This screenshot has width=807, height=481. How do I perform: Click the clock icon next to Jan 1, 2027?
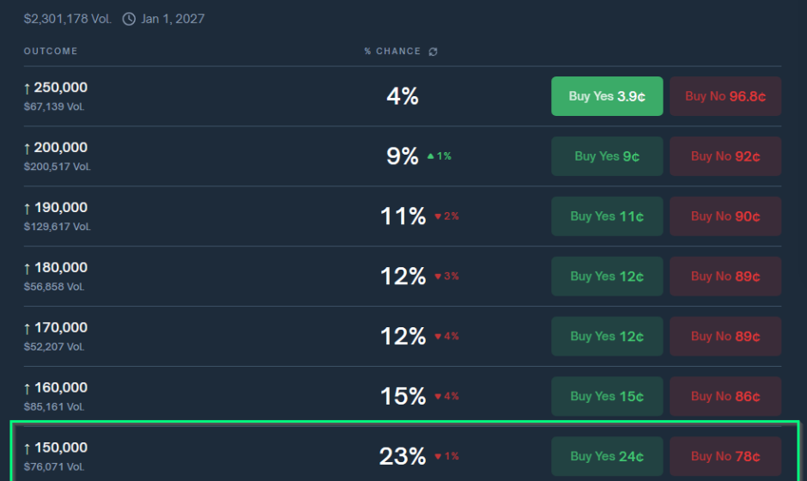(129, 18)
